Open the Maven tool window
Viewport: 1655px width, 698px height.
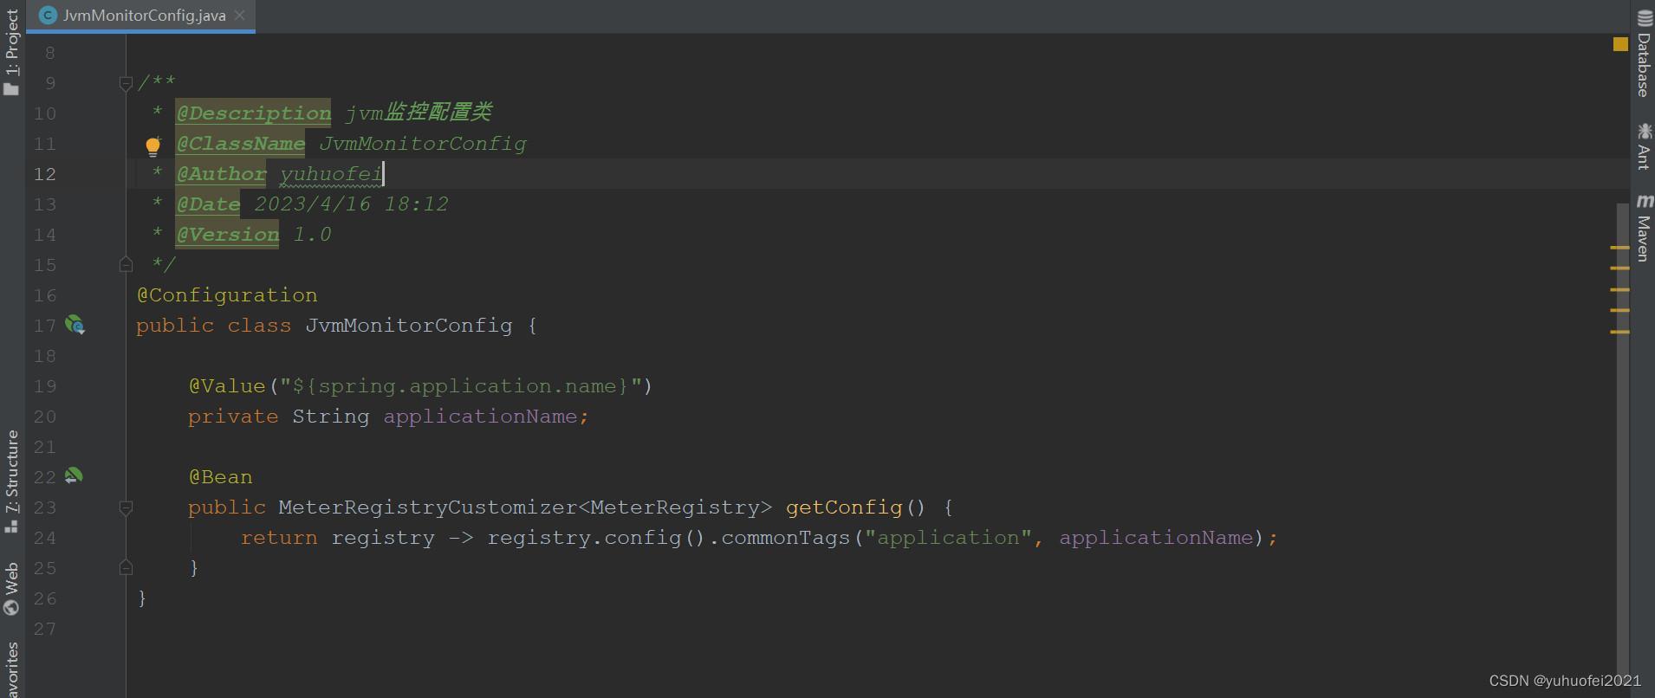click(1643, 228)
